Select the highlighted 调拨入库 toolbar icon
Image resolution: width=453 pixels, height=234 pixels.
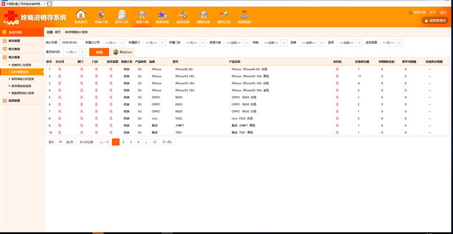tap(142, 17)
